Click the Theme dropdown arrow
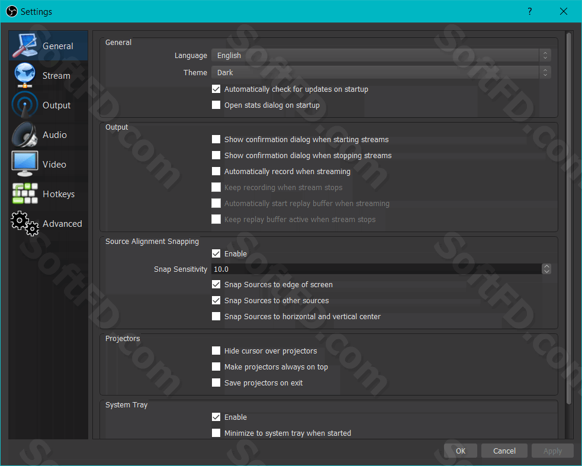The width and height of the screenshot is (582, 466). [545, 72]
